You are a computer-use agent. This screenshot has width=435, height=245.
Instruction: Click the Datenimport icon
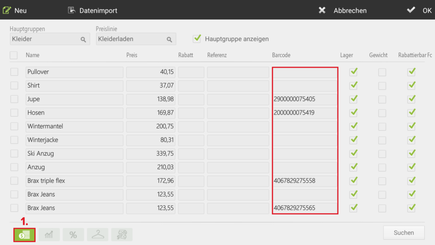click(x=72, y=10)
